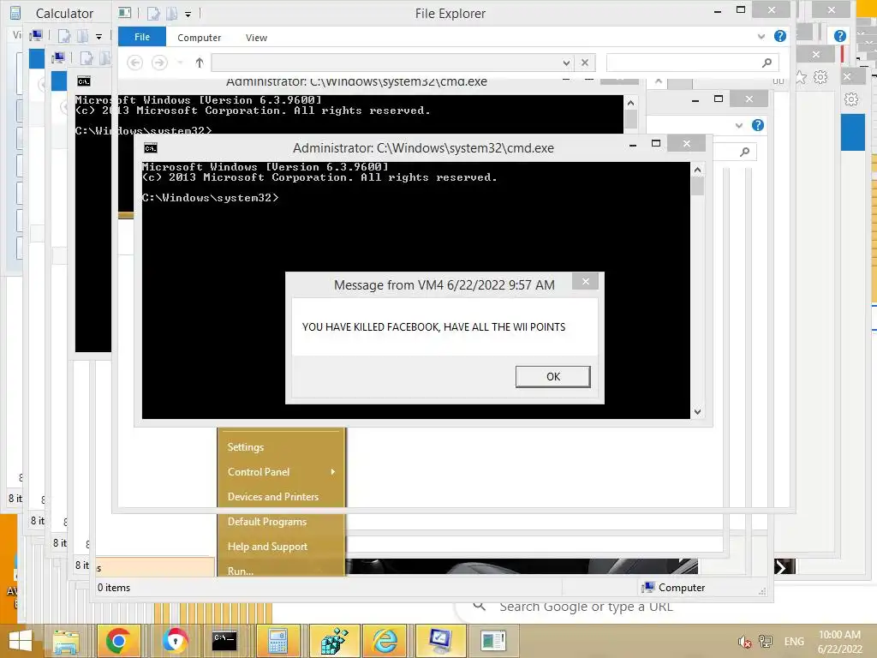Click the 0 items status bar text
Image resolution: width=877 pixels, height=658 pixels.
coord(114,588)
